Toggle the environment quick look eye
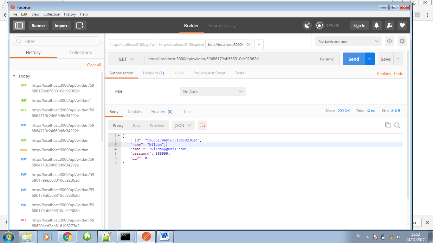Image resolution: width=433 pixels, height=243 pixels. (390, 41)
